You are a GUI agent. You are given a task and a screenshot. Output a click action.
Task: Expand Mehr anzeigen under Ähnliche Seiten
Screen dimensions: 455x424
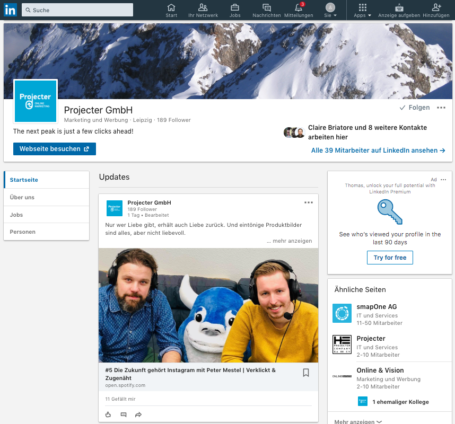tap(358, 421)
